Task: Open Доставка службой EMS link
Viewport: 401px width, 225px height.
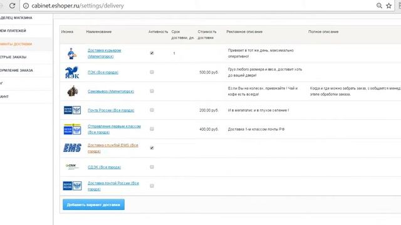Action: 113,148
